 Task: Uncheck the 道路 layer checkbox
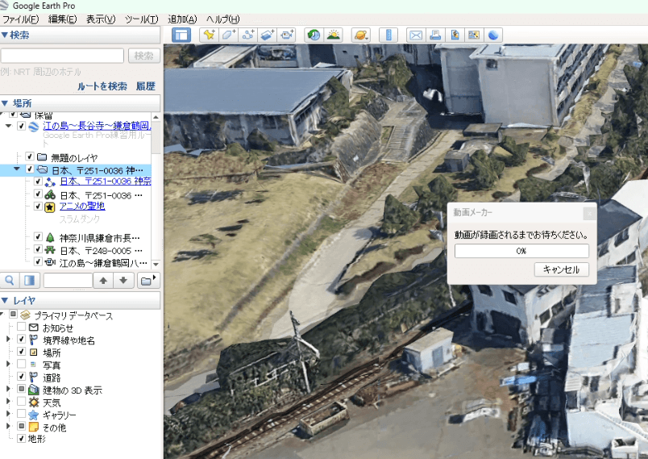pos(23,377)
